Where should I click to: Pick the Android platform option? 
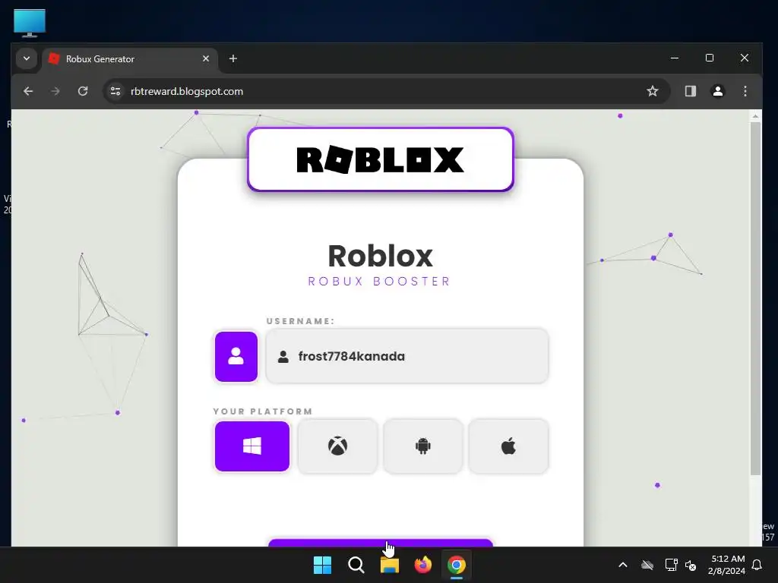422,446
